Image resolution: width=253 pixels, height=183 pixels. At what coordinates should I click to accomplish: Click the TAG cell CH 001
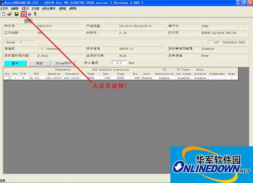click(x=36, y=78)
